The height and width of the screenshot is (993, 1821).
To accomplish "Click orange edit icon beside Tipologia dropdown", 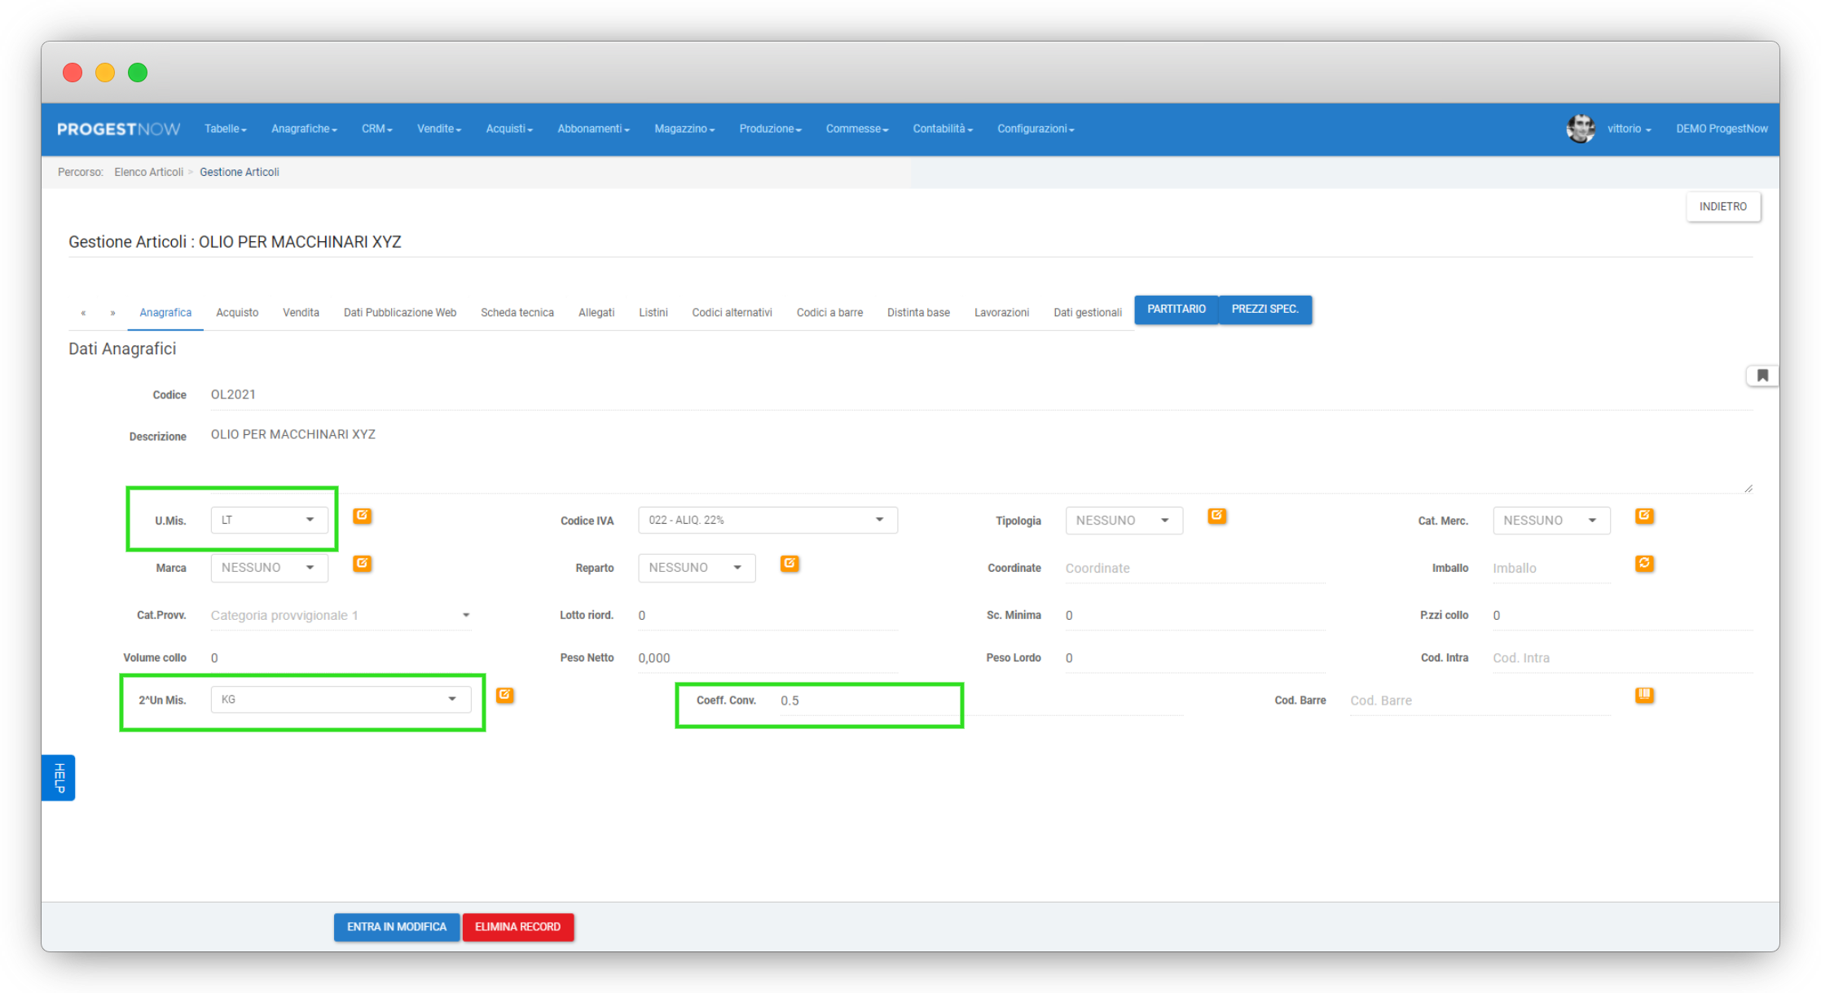I will pos(1216,516).
